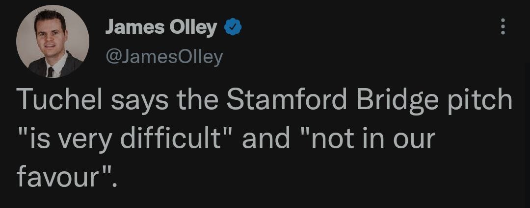Open the tweet's three-dot more options menu

pos(502,27)
